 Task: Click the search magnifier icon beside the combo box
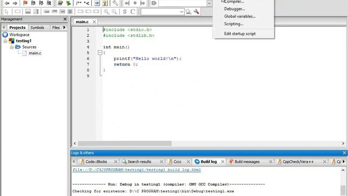(189, 11)
